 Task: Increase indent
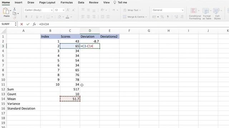tap(108, 17)
